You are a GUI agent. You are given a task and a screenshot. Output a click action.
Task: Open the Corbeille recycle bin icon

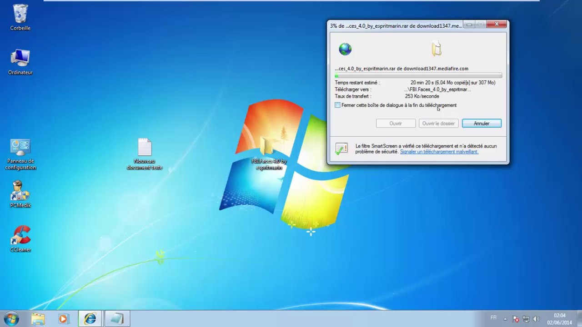point(20,17)
